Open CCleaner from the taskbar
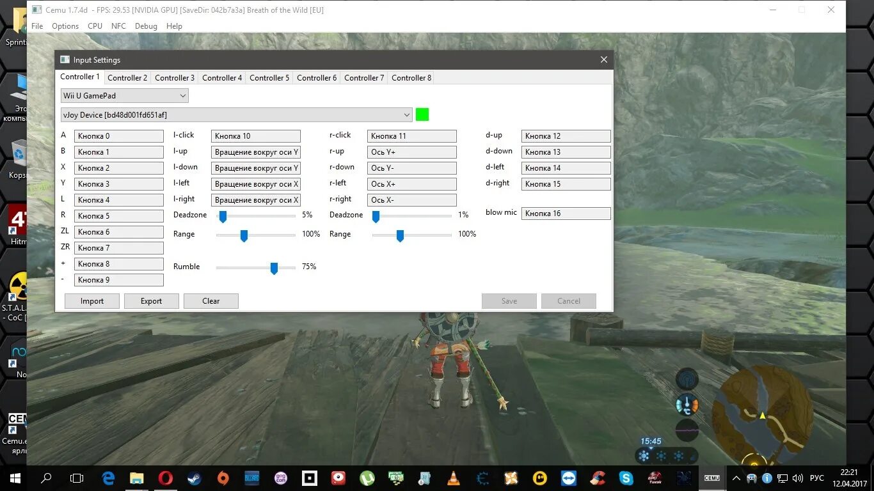The width and height of the screenshot is (874, 491). coord(598,478)
